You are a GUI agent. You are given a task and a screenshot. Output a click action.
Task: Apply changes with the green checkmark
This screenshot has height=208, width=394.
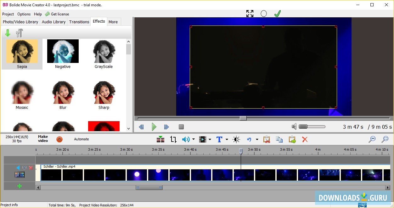coord(277,14)
